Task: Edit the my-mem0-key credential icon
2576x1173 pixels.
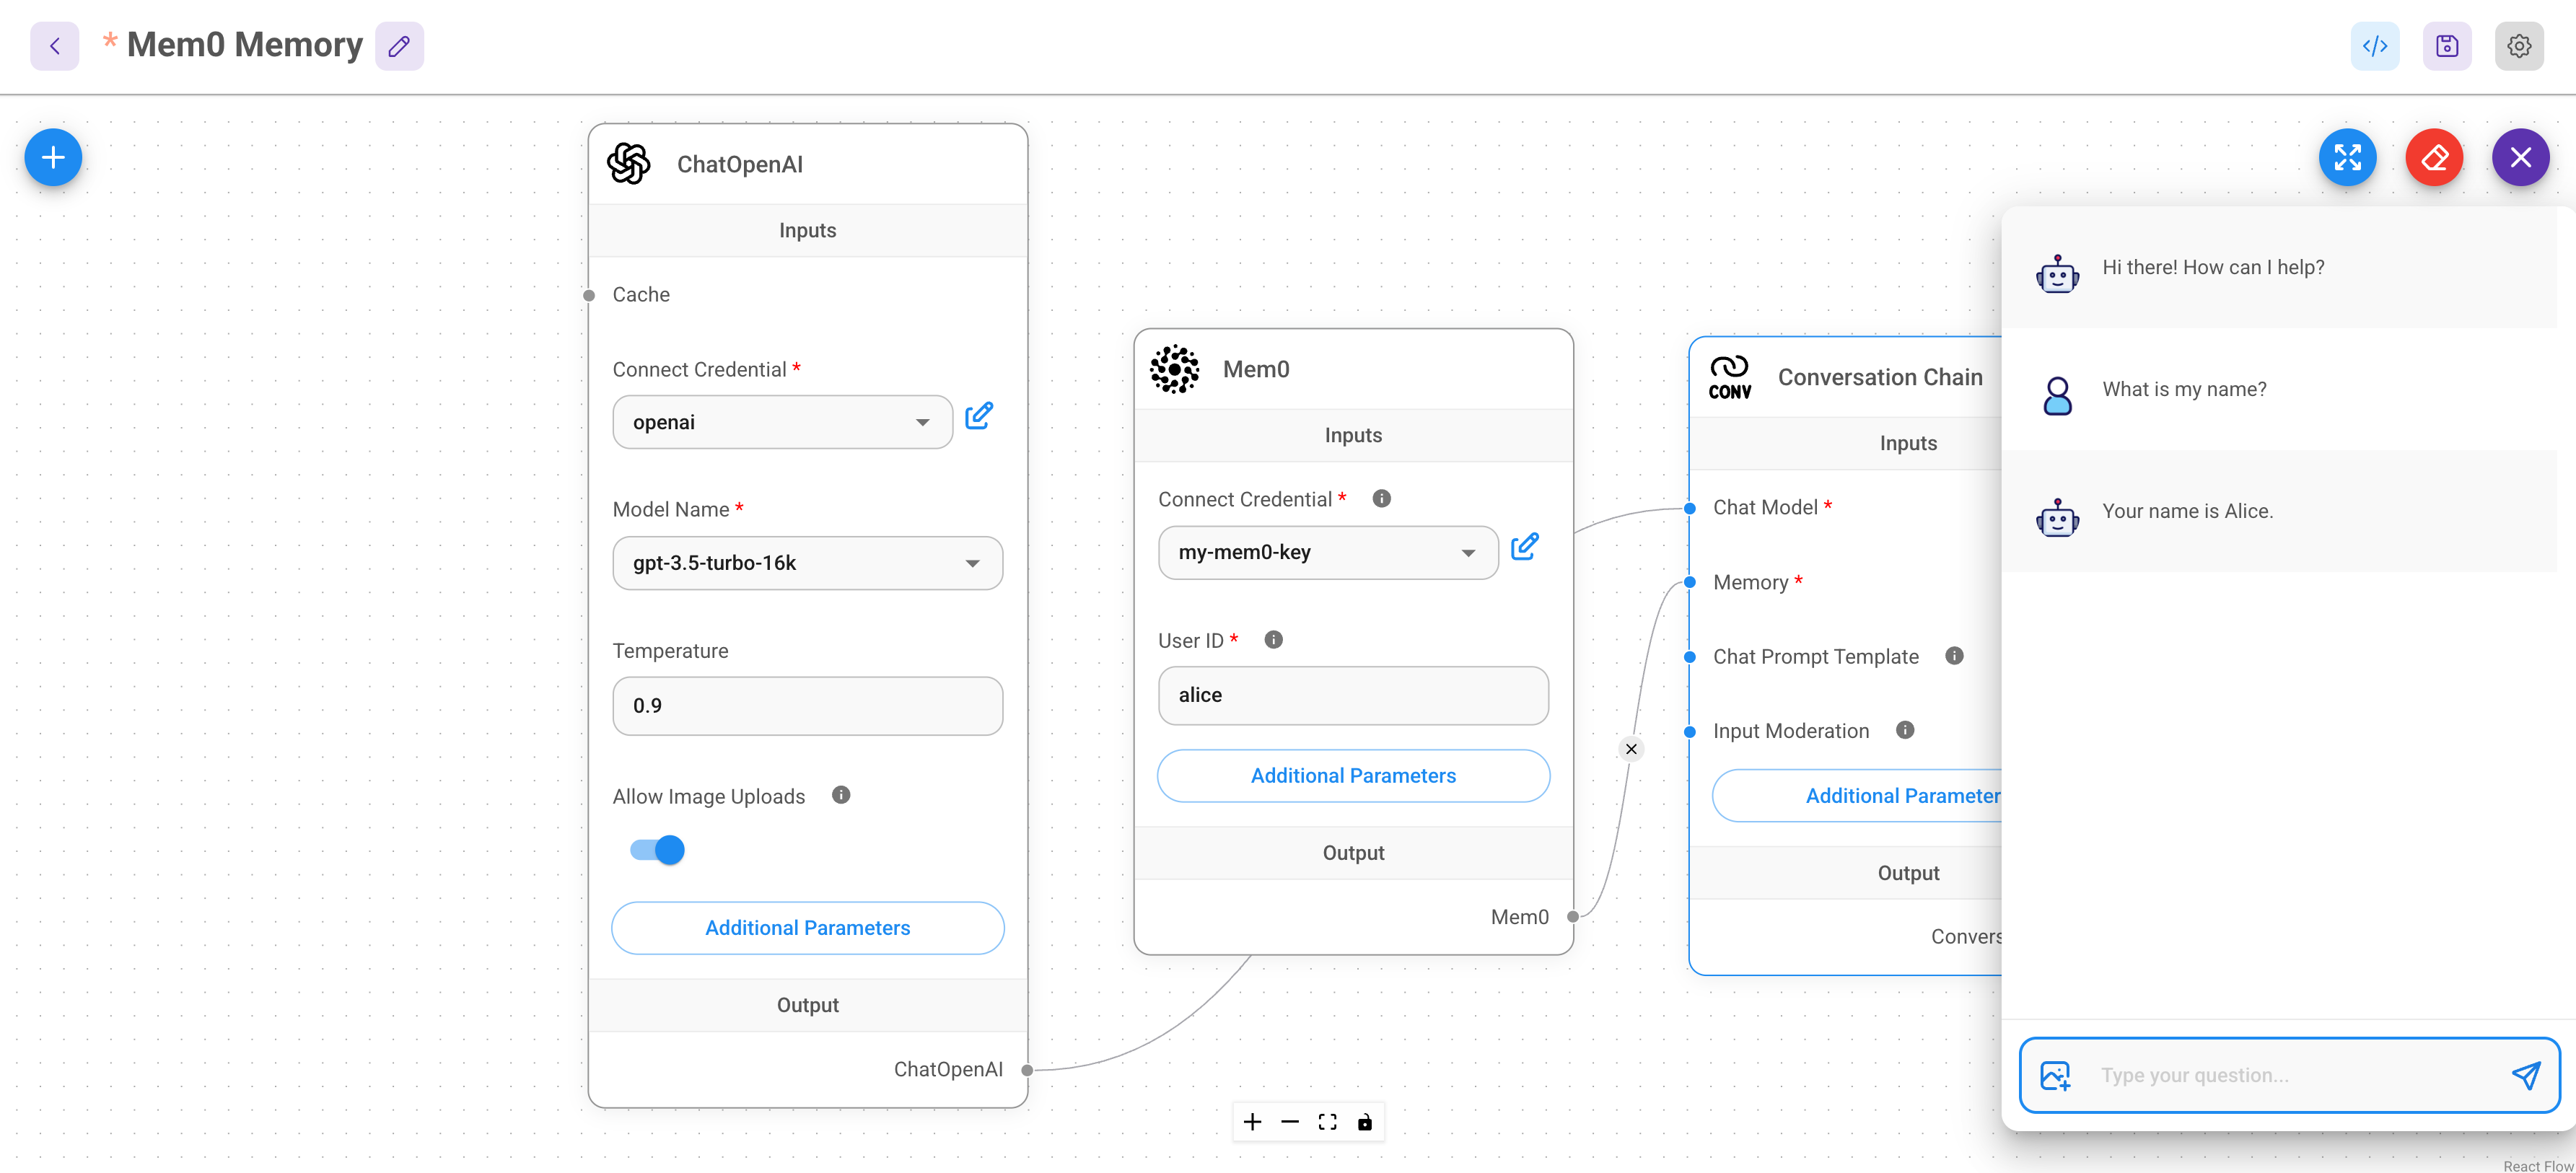Action: tap(1524, 547)
